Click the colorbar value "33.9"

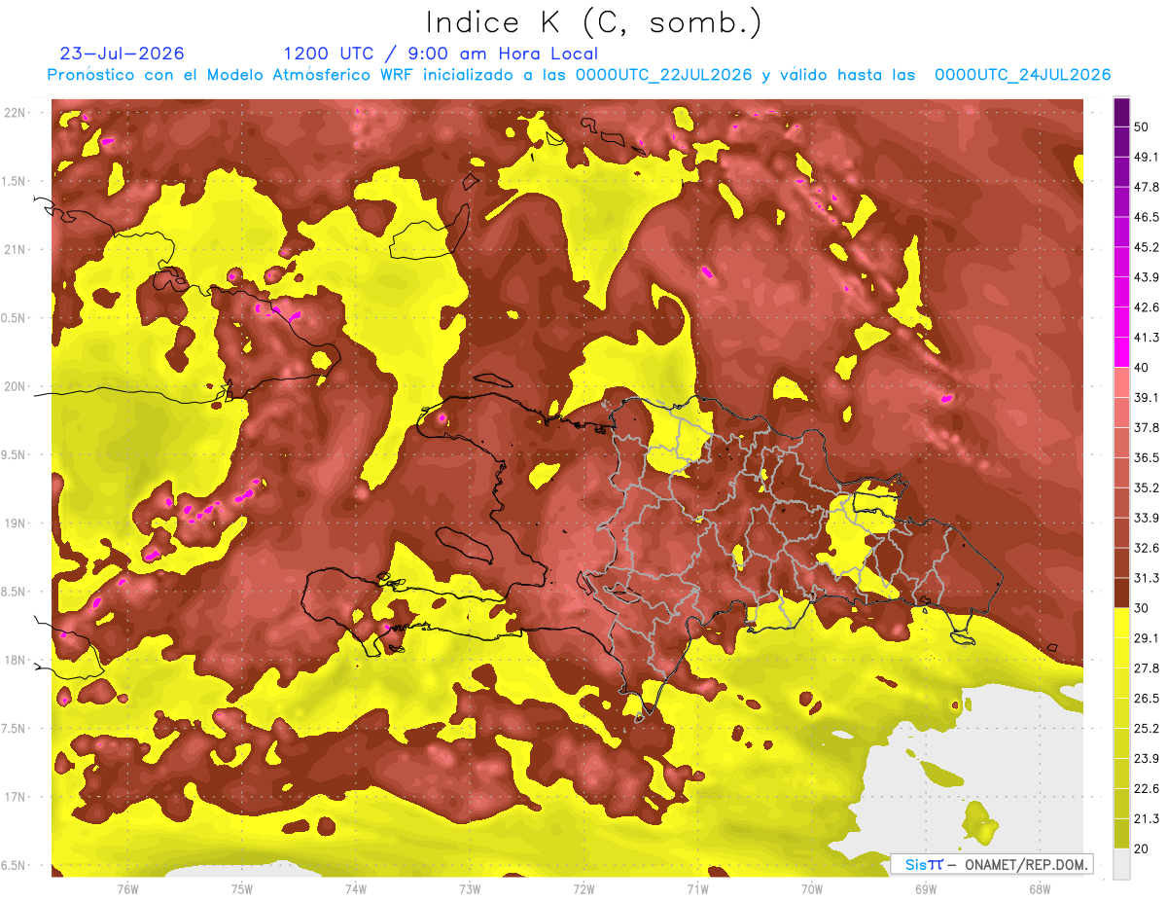(1147, 518)
